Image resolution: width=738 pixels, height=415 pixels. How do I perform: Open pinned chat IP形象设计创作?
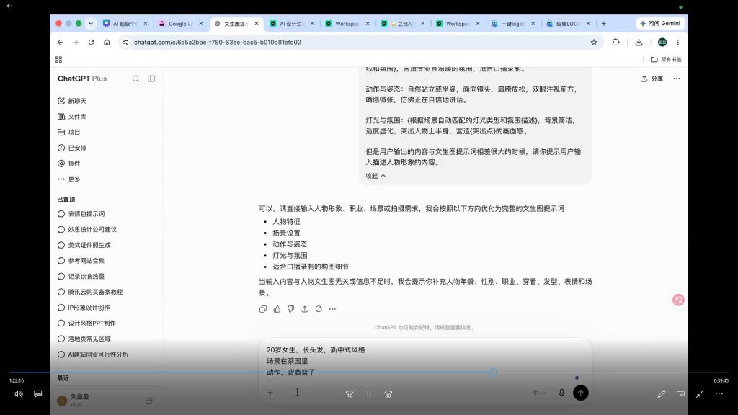[84, 307]
